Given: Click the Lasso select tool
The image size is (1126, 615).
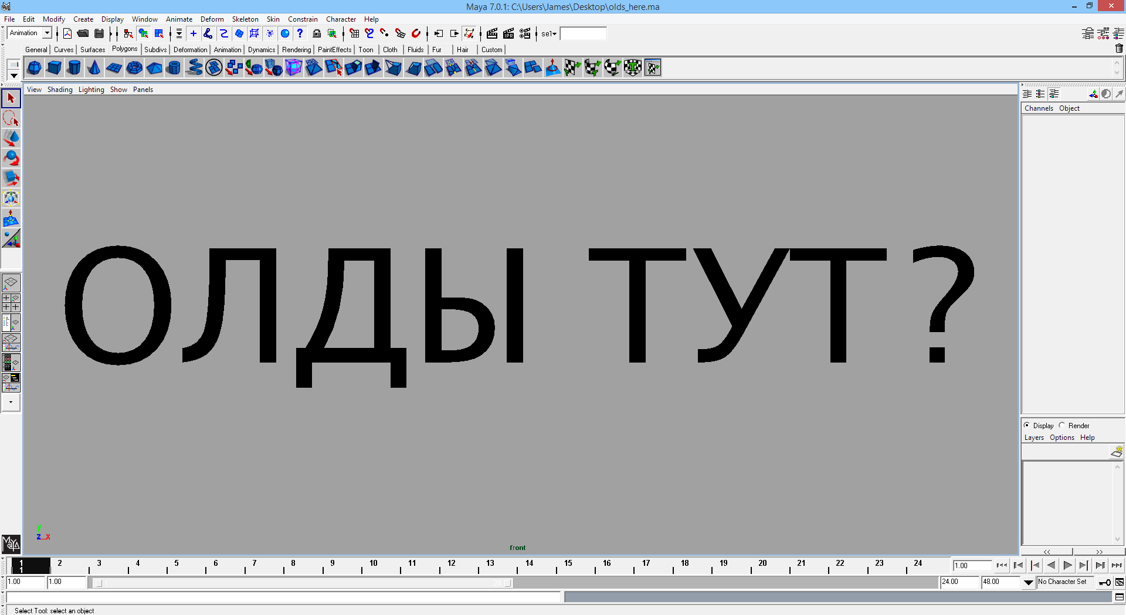Looking at the screenshot, I should coord(11,118).
